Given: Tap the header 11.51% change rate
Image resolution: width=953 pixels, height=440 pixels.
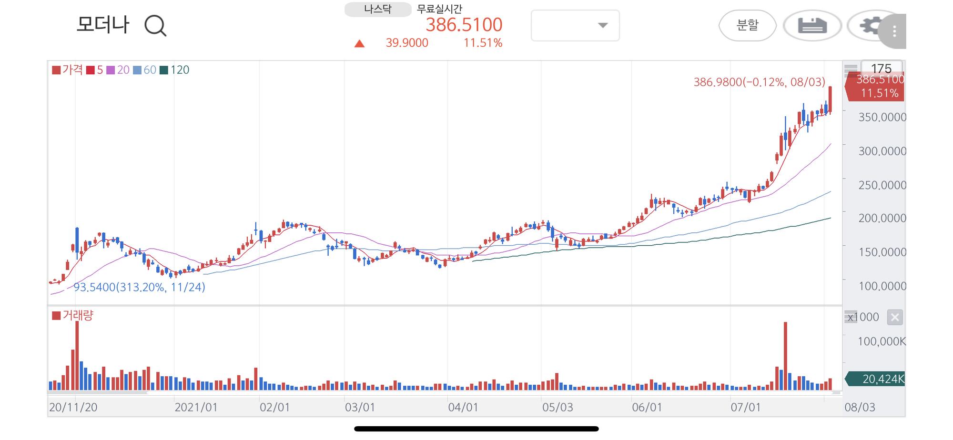Looking at the screenshot, I should 483,43.
